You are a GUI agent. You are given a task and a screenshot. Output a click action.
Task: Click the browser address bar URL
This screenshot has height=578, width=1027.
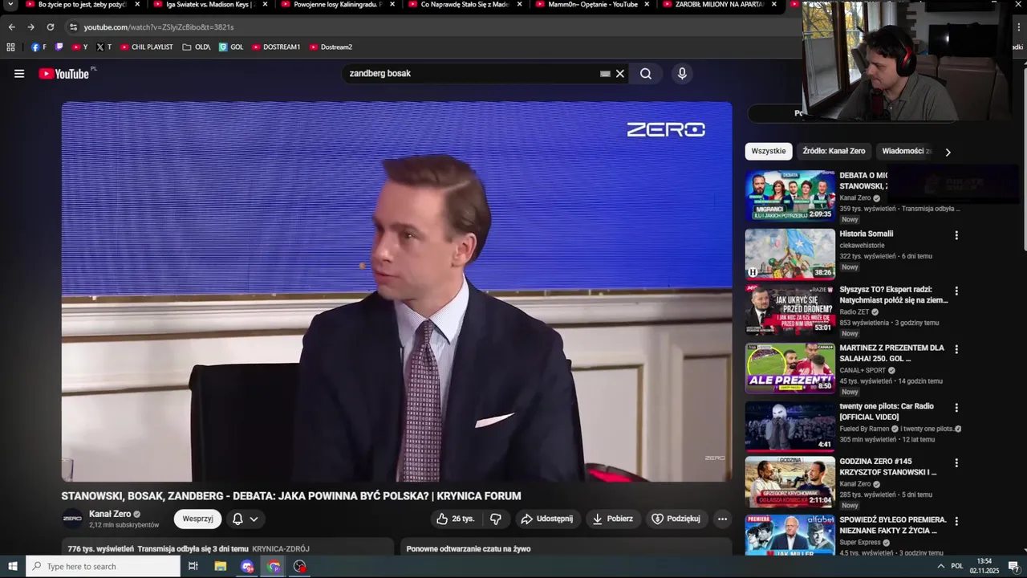[x=159, y=27]
